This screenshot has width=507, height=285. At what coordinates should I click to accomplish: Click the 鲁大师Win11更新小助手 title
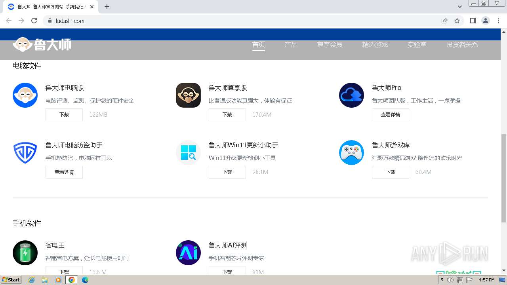click(244, 145)
